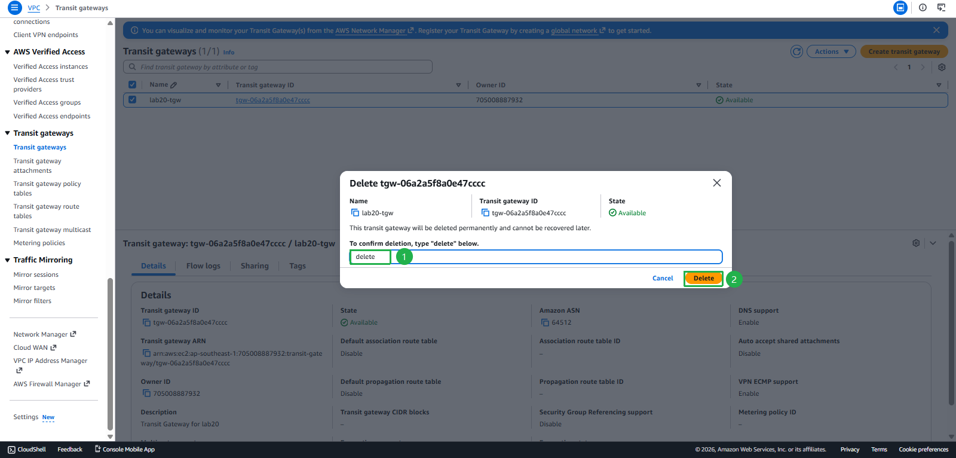Click the info icon in the blue banner
Viewport: 956px width, 458px height.
tap(134, 30)
